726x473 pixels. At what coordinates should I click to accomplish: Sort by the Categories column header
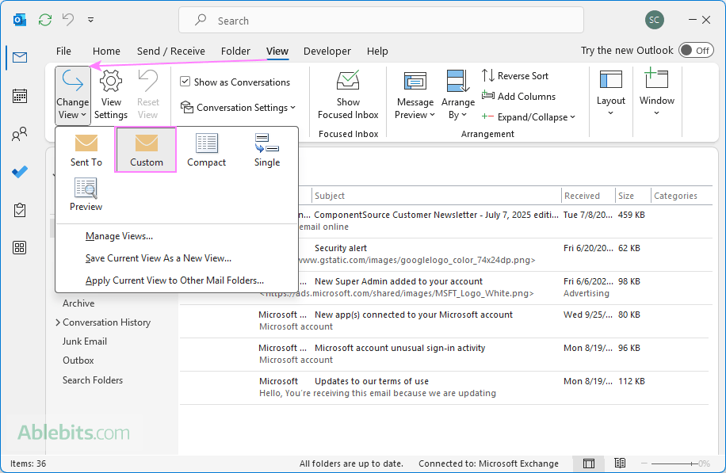click(681, 196)
